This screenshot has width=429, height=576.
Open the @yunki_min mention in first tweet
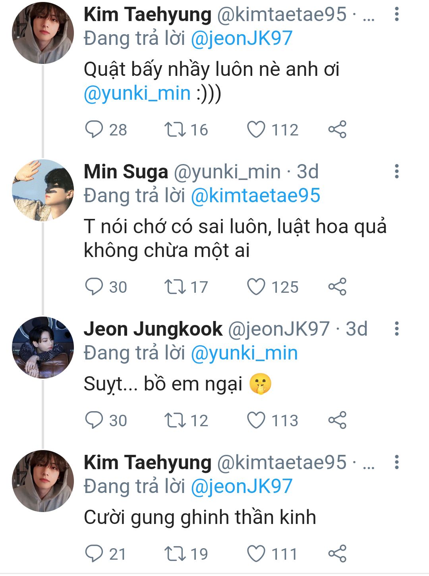click(x=137, y=93)
